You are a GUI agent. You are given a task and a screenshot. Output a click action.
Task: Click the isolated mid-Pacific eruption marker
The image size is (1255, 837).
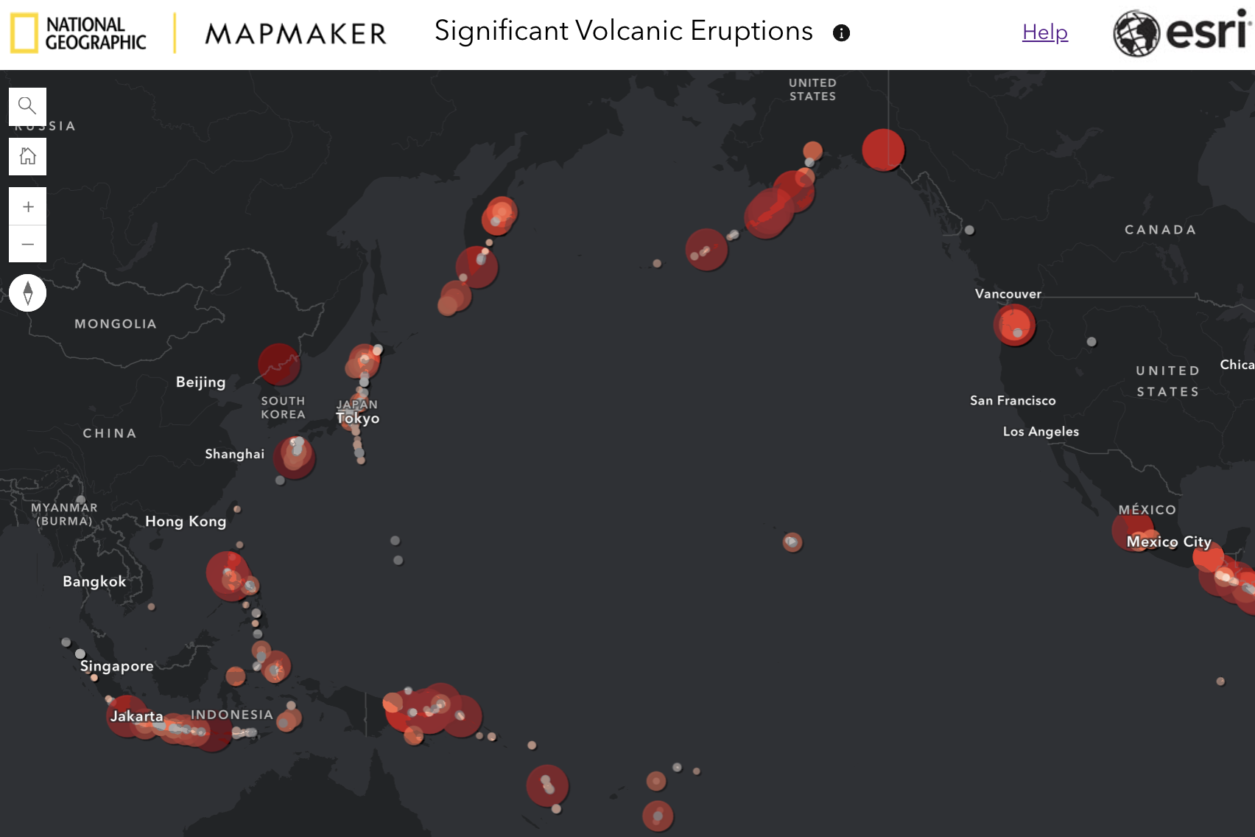pyautogui.click(x=792, y=542)
